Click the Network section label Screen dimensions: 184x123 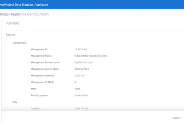[11, 35]
